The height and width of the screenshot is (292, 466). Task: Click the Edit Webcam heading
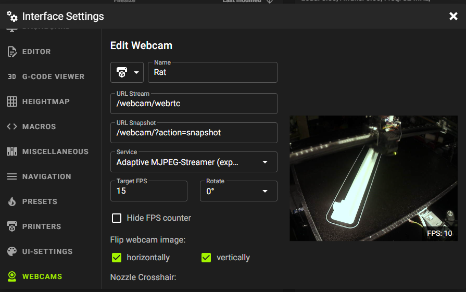point(141,45)
